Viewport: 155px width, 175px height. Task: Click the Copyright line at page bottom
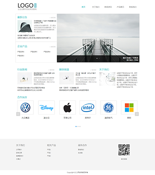[x=77, y=173]
